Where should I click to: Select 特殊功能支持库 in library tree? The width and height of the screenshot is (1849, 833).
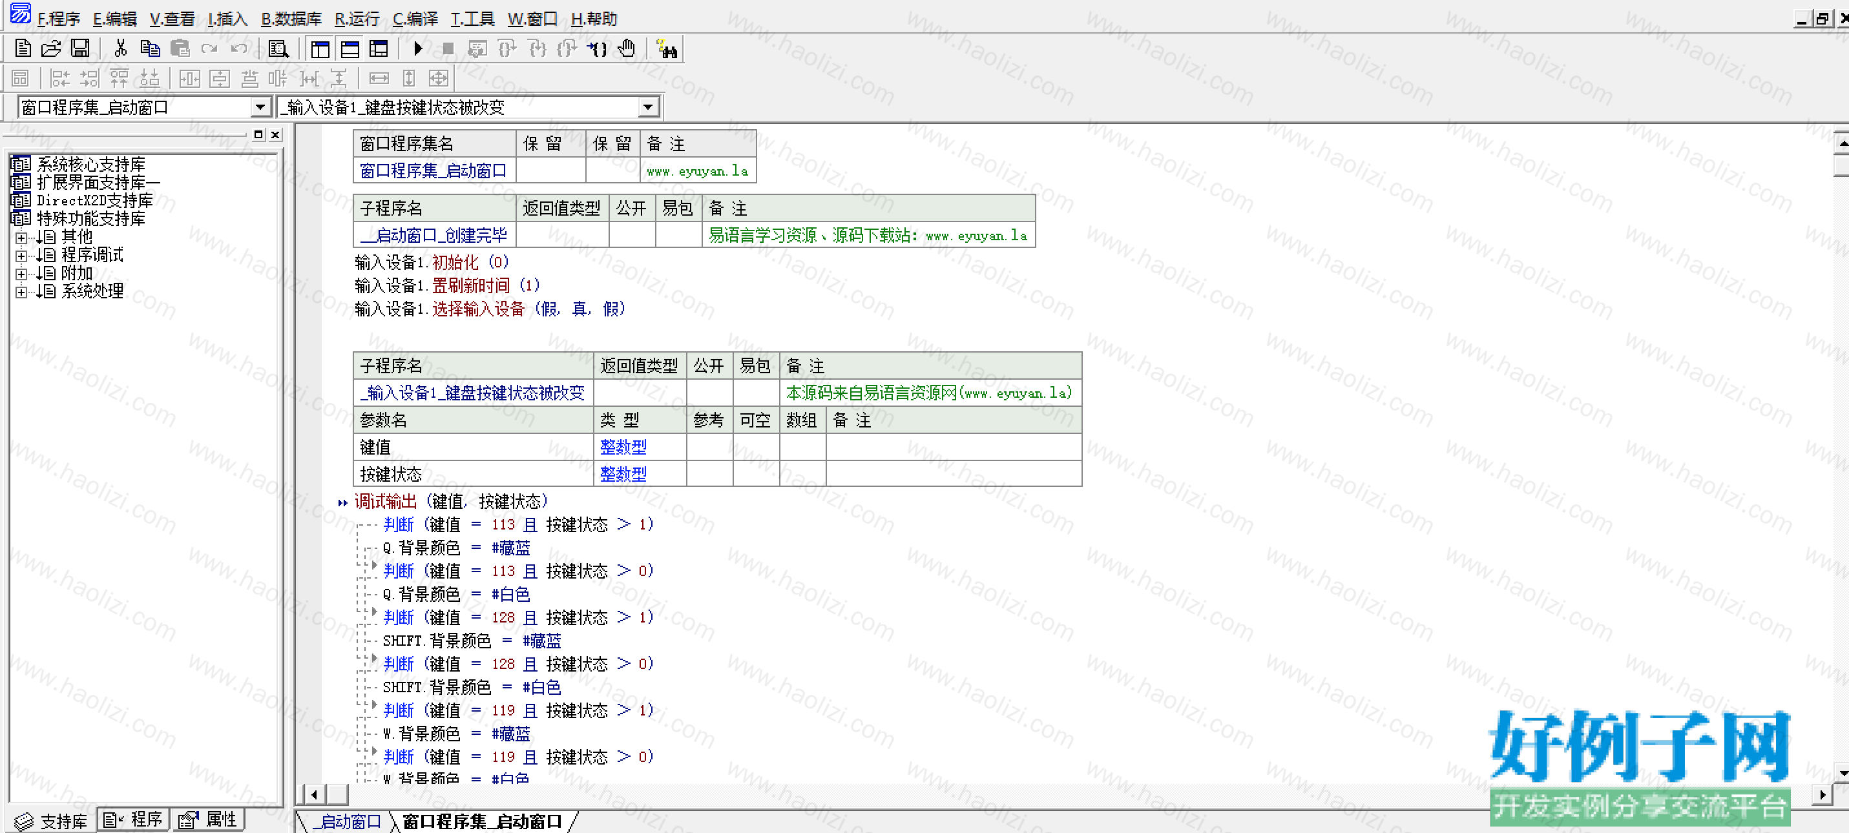pos(90,218)
